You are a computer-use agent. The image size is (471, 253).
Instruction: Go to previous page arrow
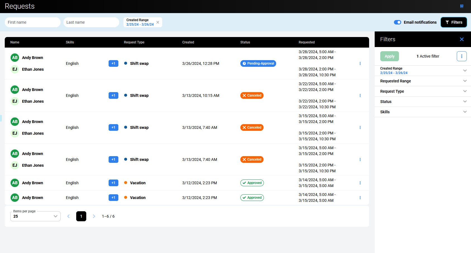68,216
